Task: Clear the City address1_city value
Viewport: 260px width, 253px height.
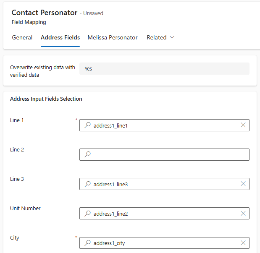Action: (x=243, y=243)
